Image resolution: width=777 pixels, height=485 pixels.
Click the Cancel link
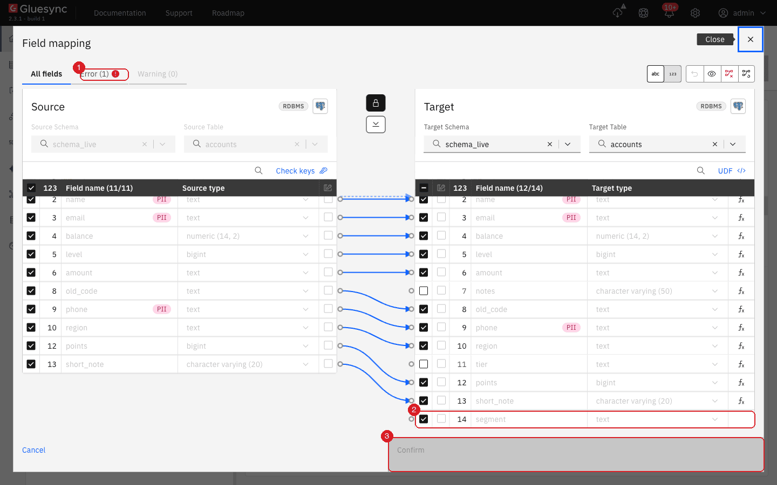coord(34,450)
